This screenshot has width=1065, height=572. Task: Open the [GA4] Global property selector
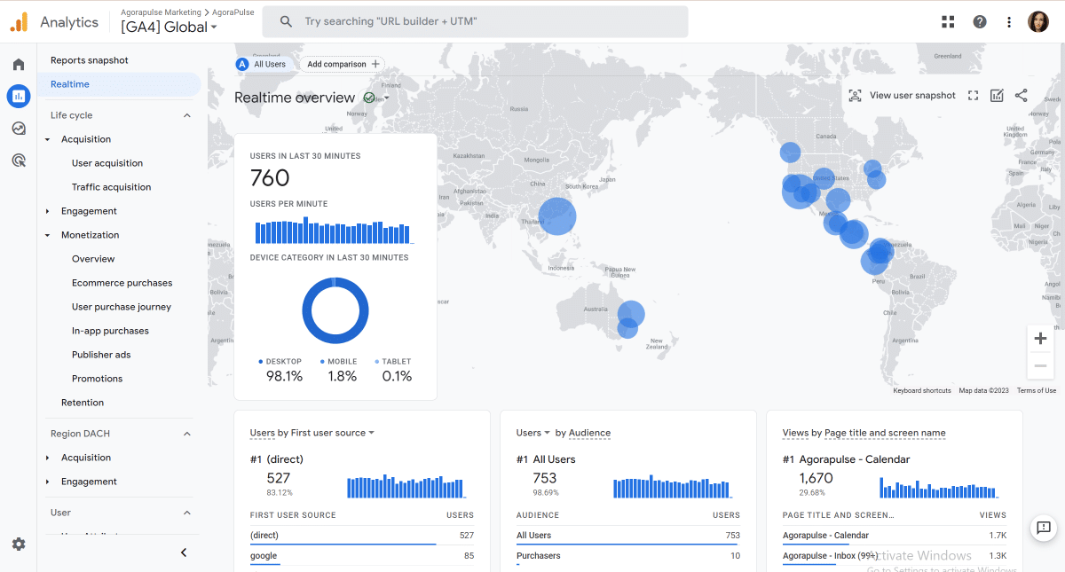pyautogui.click(x=169, y=27)
